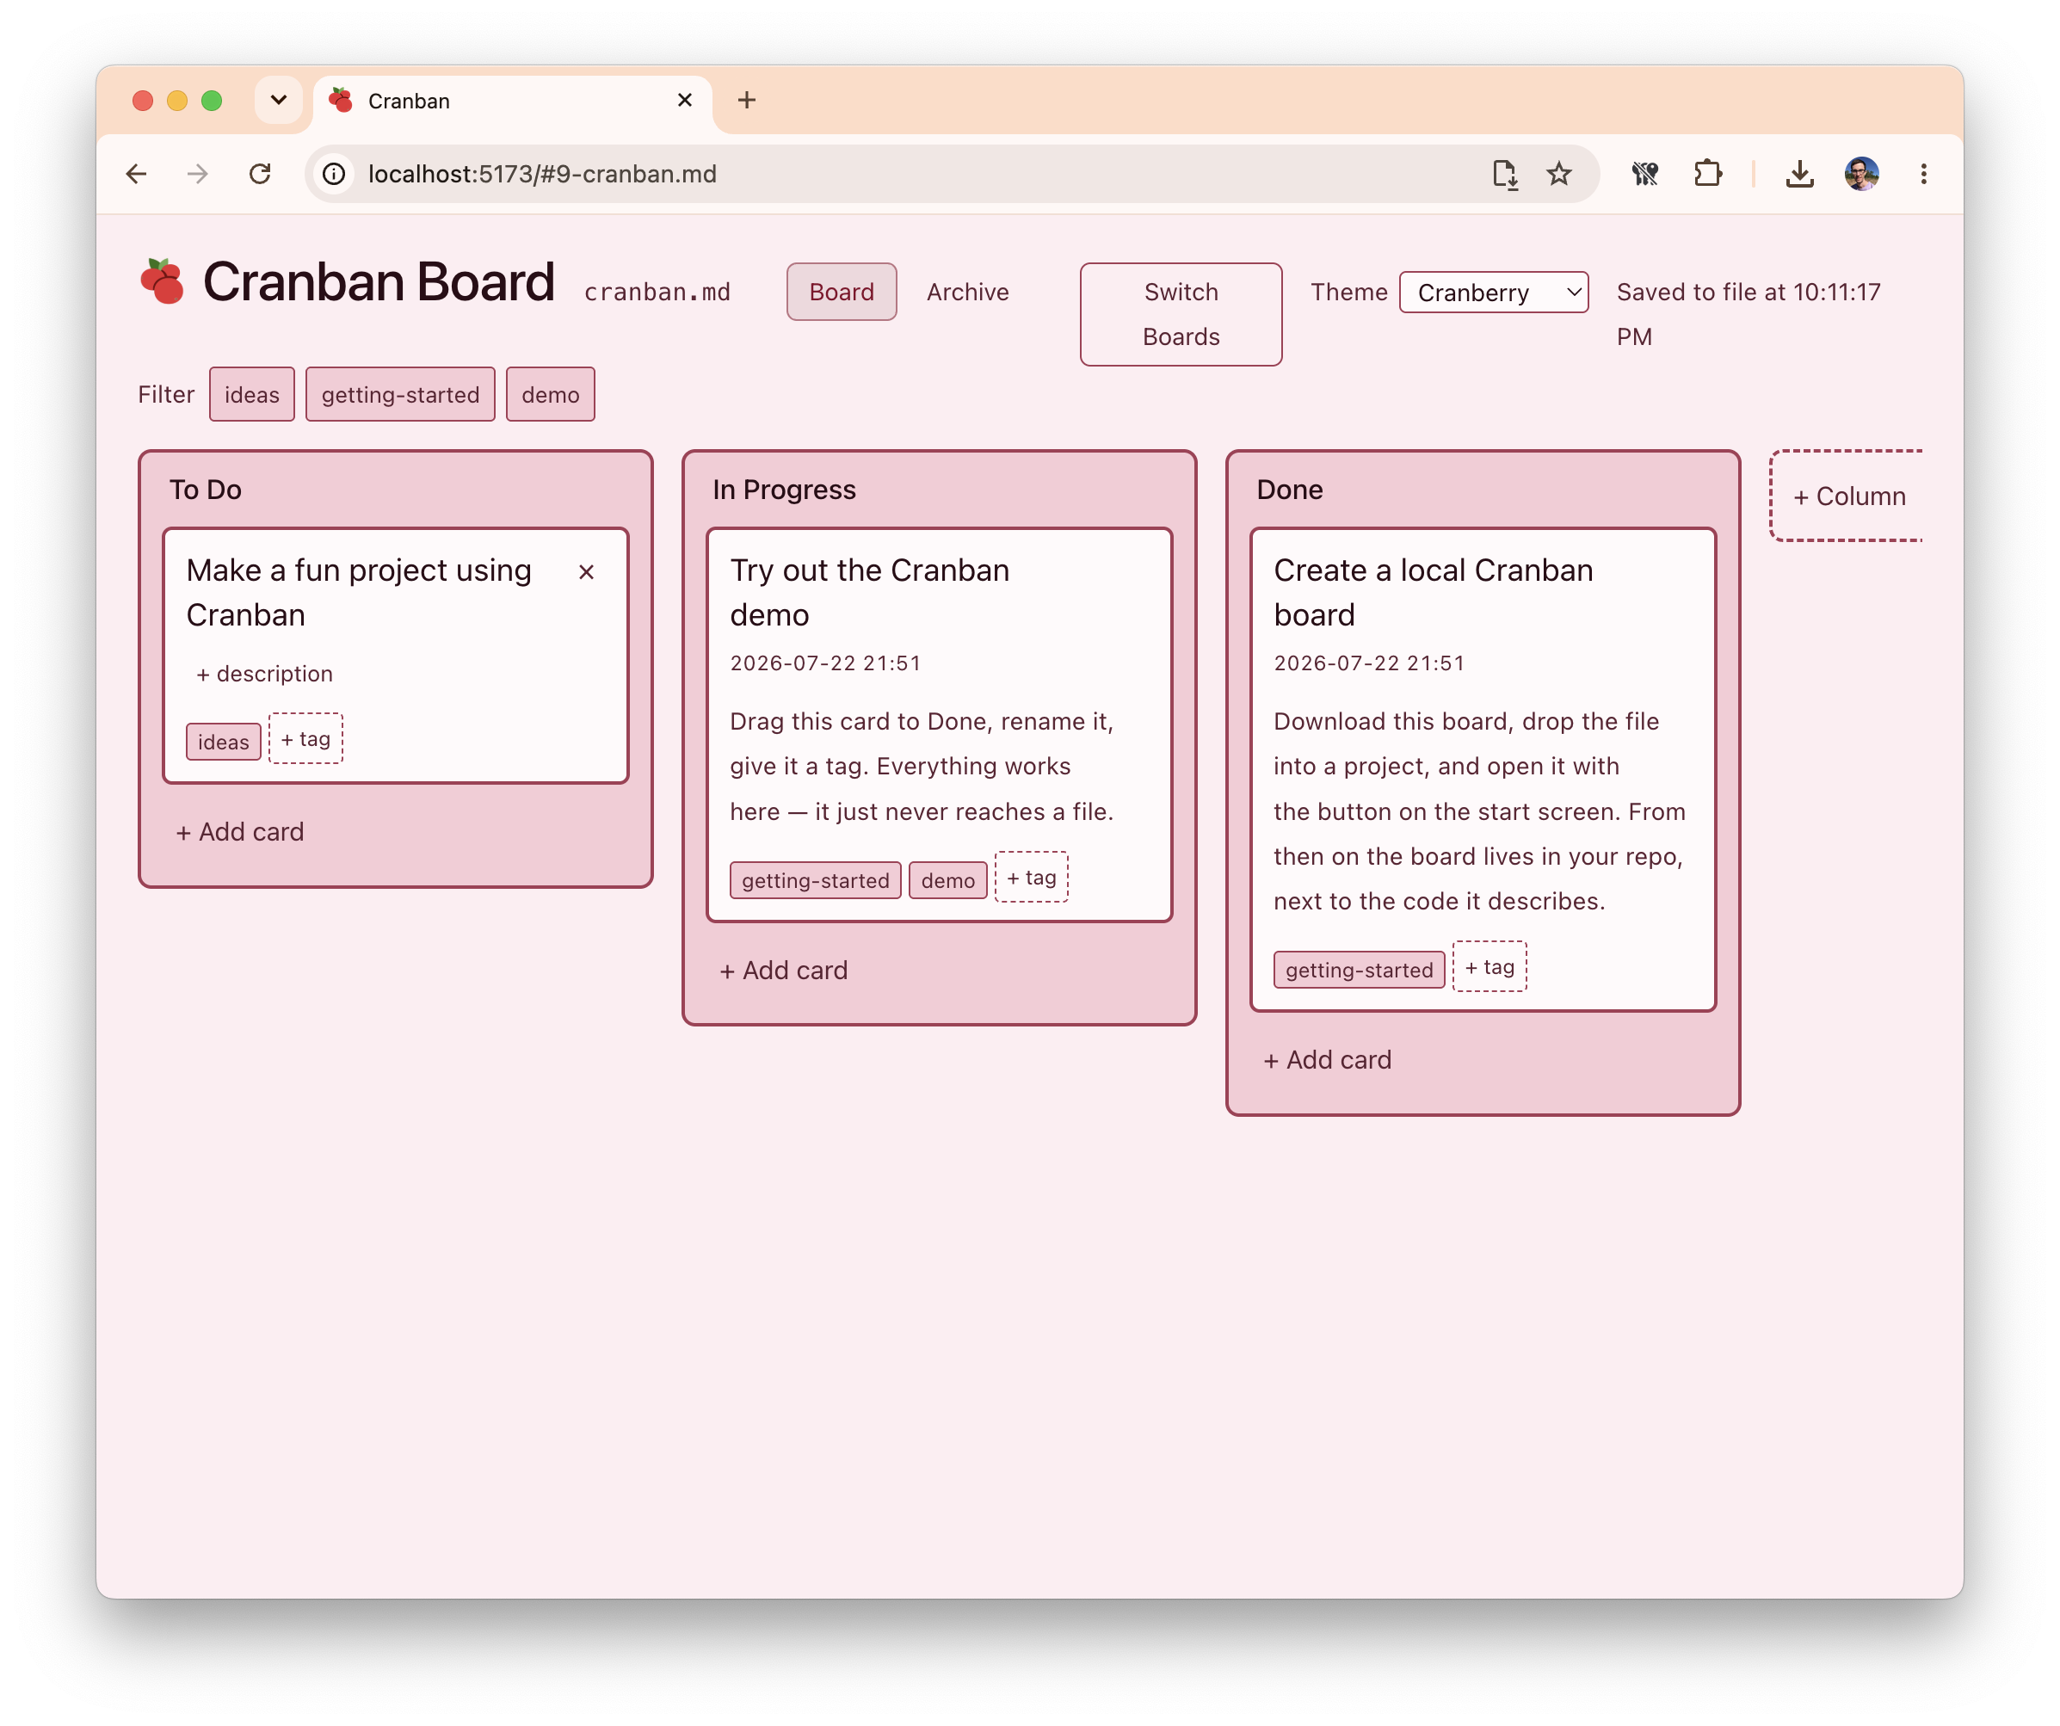View site information icon in address bar
The image size is (2060, 1726).
(x=335, y=174)
